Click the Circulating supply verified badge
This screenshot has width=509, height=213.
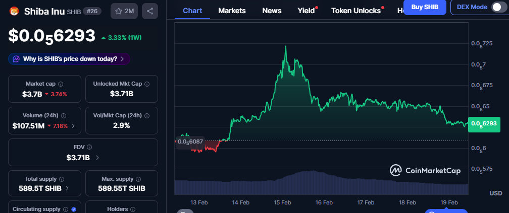click(x=74, y=209)
